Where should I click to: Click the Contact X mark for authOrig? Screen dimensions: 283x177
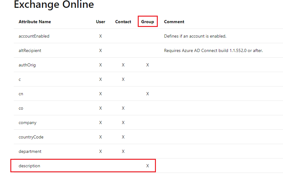(123, 65)
